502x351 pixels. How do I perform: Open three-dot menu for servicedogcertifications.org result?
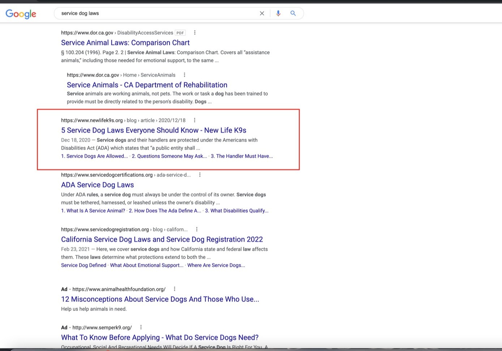coord(200,175)
